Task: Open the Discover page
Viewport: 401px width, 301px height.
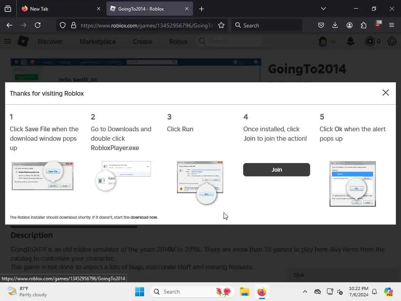Action: click(50, 42)
